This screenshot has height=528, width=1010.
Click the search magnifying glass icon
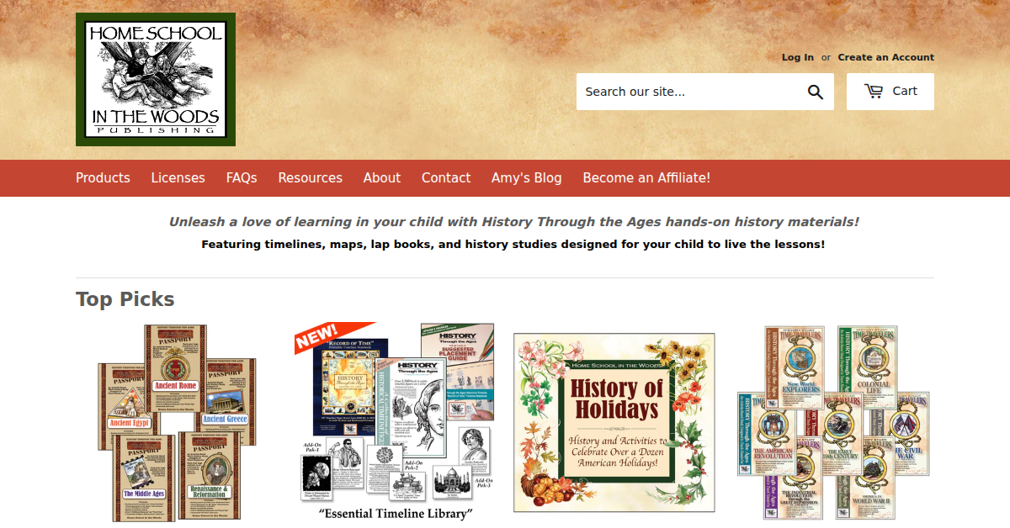[x=815, y=92]
